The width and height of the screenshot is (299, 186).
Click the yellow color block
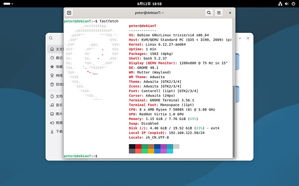click(151, 151)
